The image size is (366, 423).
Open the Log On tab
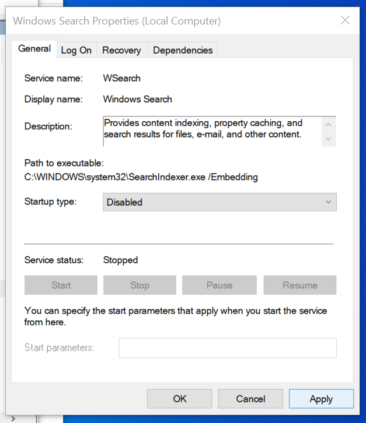pos(76,50)
